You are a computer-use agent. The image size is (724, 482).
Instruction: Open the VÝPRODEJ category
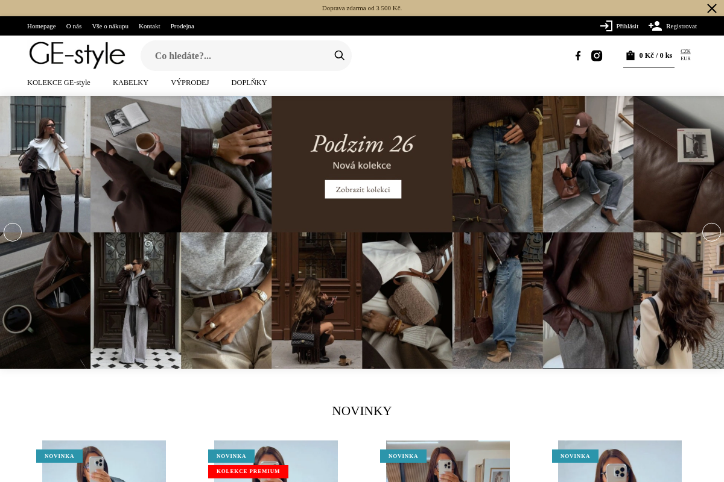coord(189,83)
